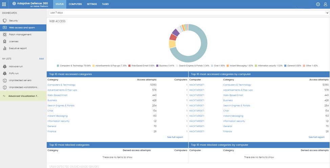Open See full report under accessed categories

(175, 137)
